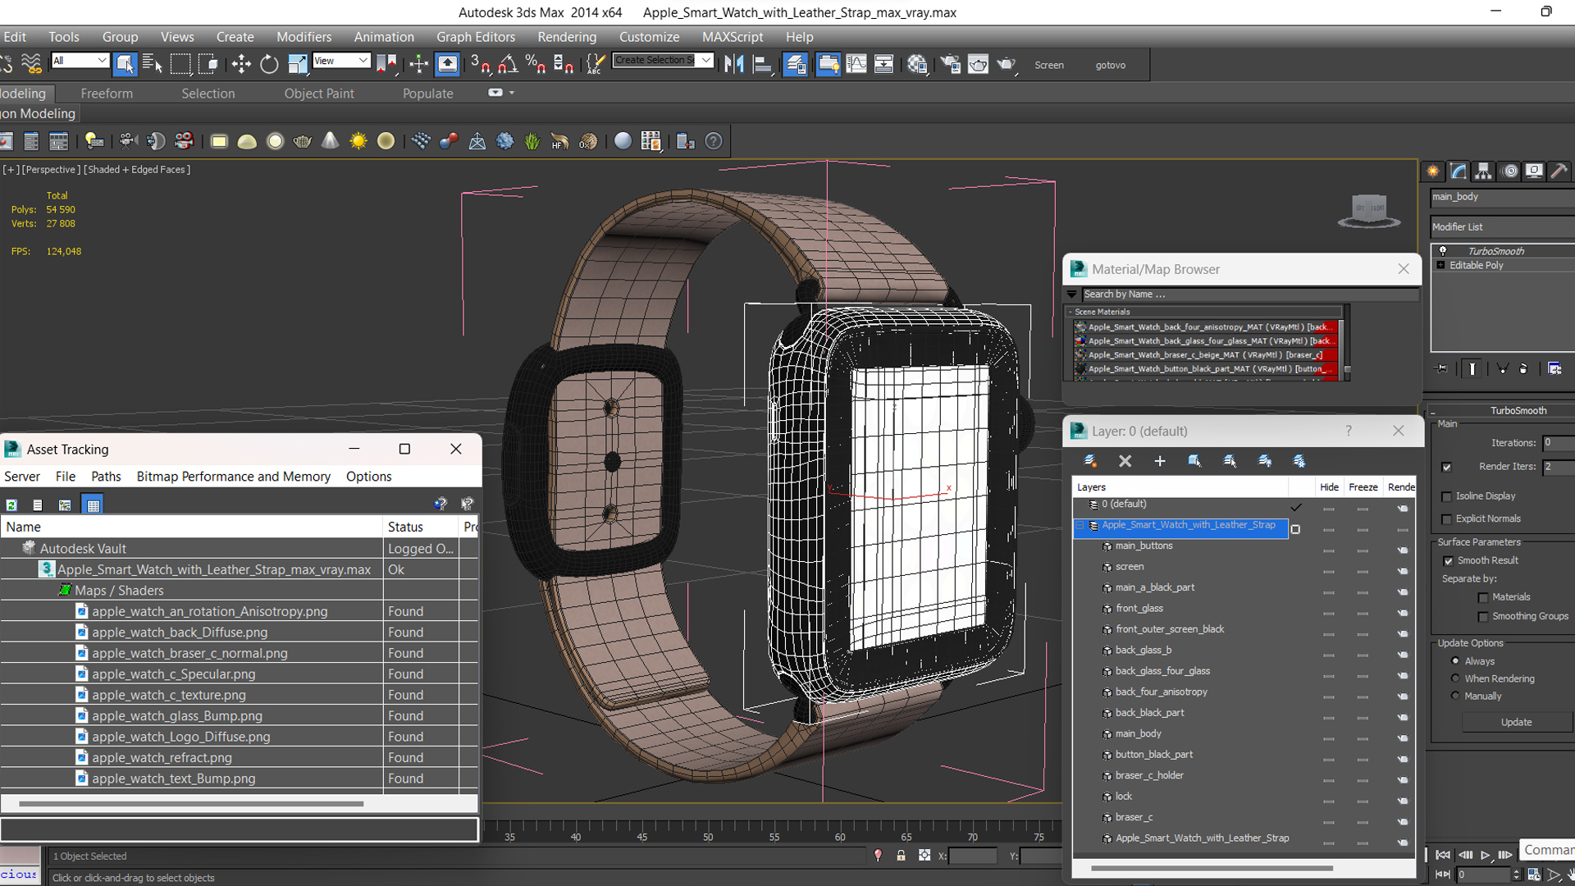Click the teapot primitive icon
Screen dimensions: 1575x886
[x=302, y=141]
